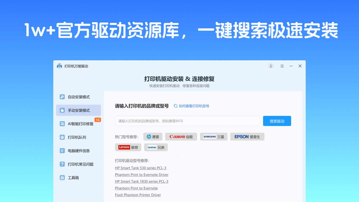Screen dimensions: 359x202
Task: Open the 如何查看打印机型号 help link
Action: click(194, 106)
